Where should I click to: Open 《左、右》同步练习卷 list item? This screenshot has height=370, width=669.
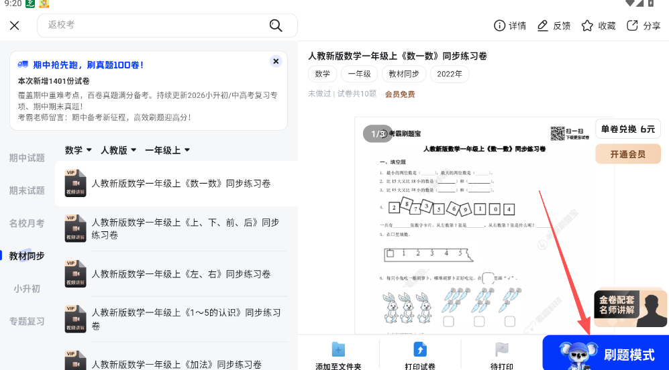pos(176,274)
